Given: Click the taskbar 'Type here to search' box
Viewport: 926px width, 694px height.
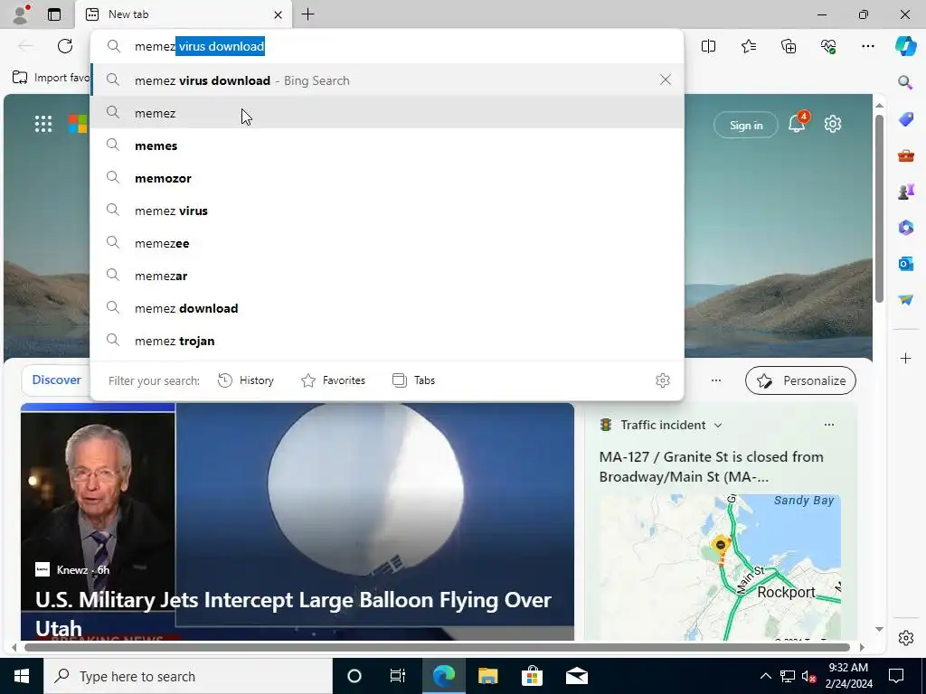Looking at the screenshot, I should pos(188,676).
